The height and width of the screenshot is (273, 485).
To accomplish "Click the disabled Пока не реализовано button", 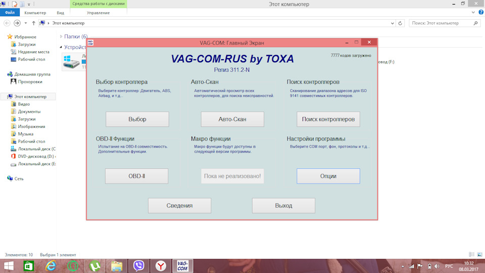I will 232,176.
